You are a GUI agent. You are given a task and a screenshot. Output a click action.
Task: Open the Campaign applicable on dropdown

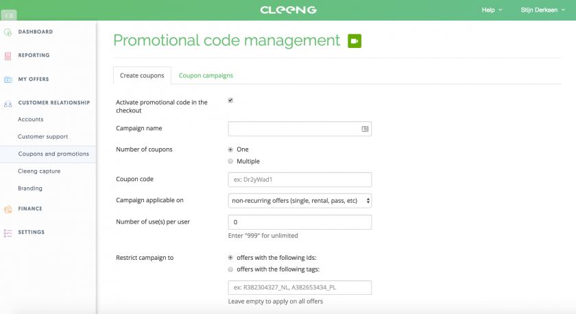pos(300,200)
